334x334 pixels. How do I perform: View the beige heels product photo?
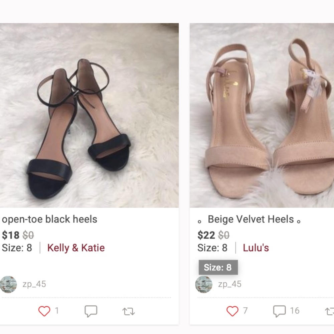(x=262, y=115)
